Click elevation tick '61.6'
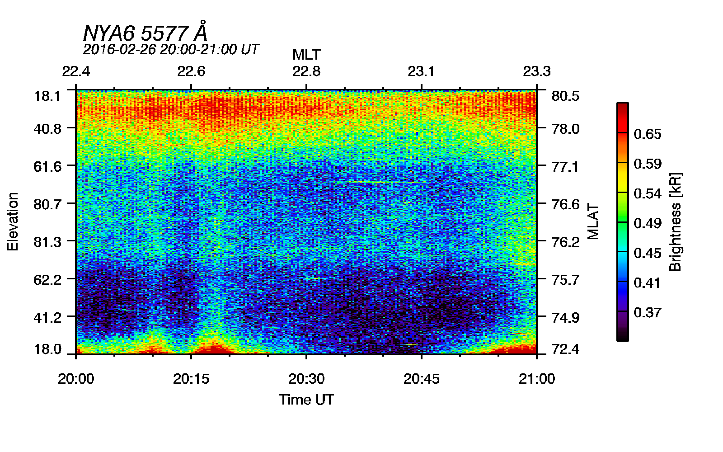The height and width of the screenshot is (452, 723). [x=47, y=167]
